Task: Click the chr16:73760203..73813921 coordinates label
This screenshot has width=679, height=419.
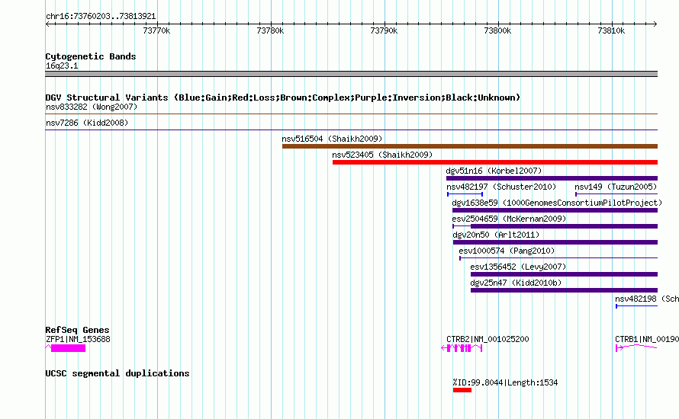Action: tap(101, 17)
